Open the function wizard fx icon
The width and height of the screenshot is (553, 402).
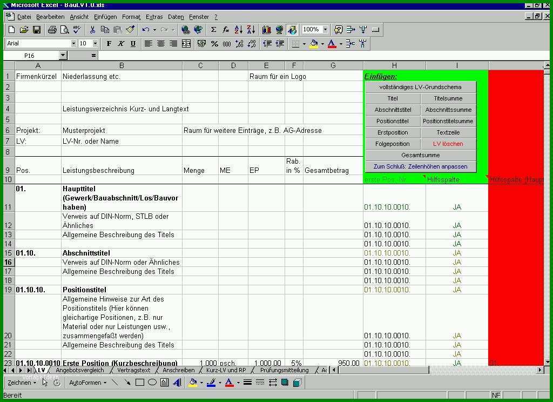pos(226,30)
